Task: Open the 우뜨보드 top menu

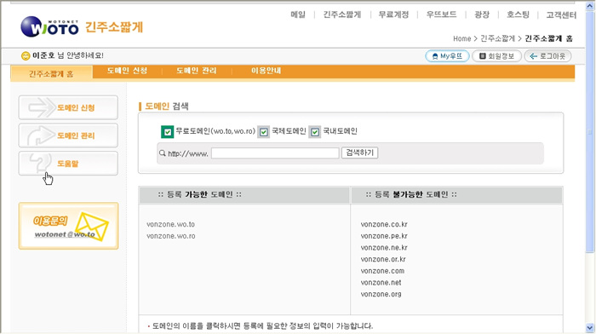Action: coord(441,14)
